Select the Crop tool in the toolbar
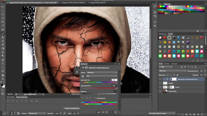Screen dimensions: 207x116 tap(3, 22)
